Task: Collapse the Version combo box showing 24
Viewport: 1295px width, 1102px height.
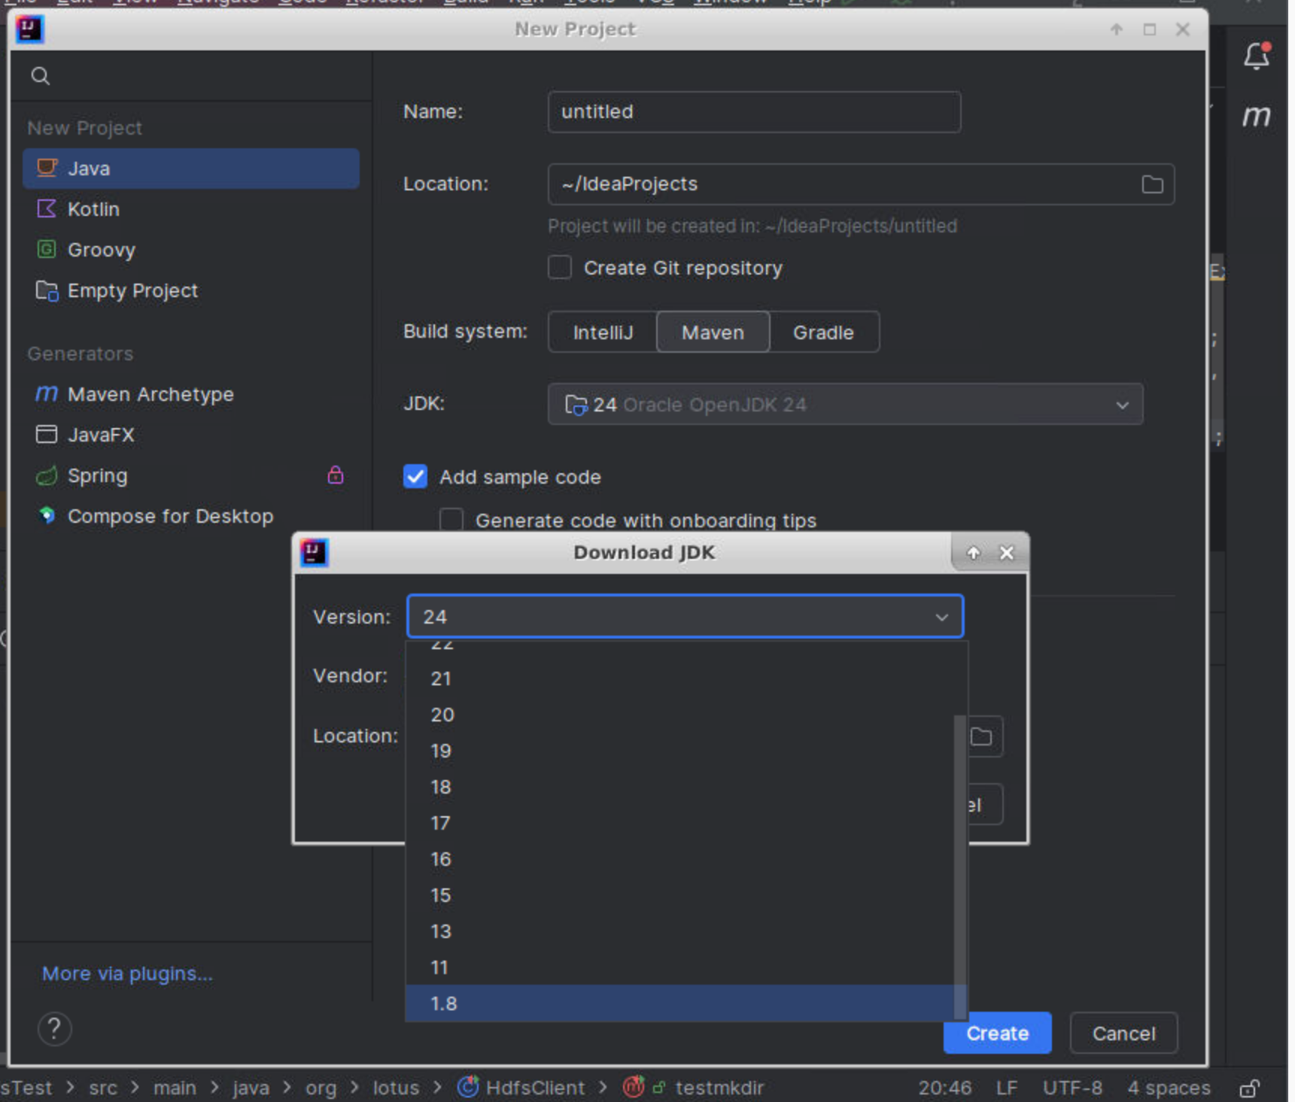Action: tap(685, 617)
